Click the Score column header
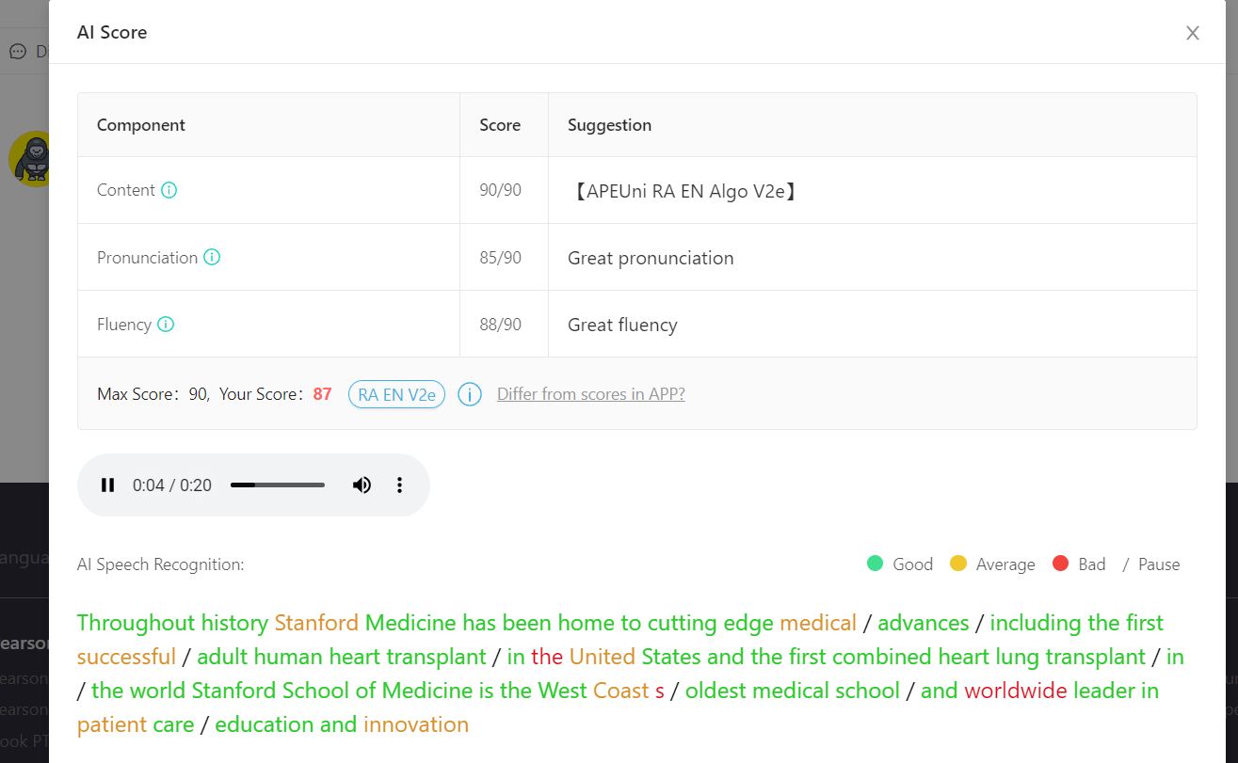The height and width of the screenshot is (763, 1238). 500,125
